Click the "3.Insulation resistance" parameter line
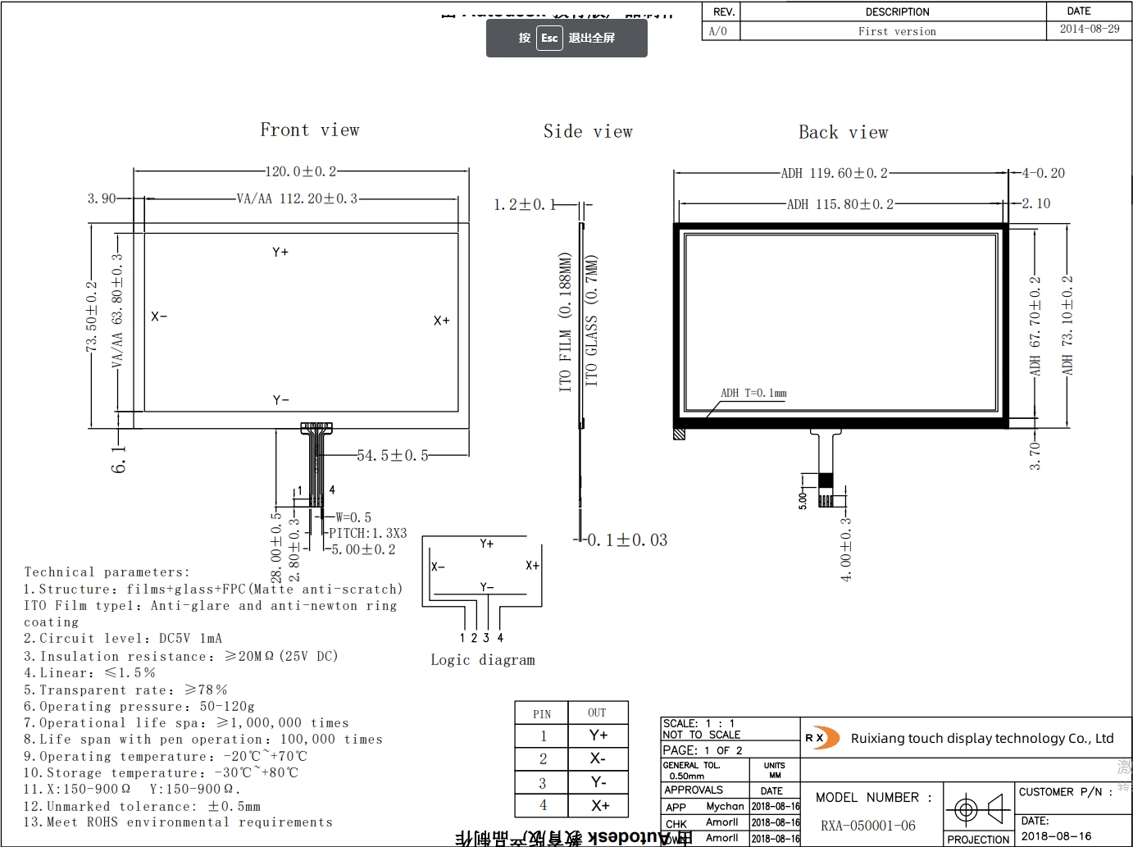Viewport: 1133px width, 847px height. 181,656
